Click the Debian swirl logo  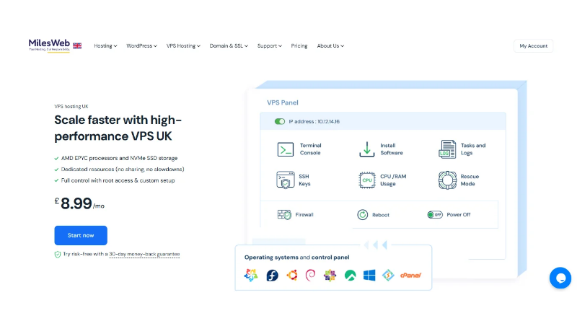pyautogui.click(x=311, y=275)
